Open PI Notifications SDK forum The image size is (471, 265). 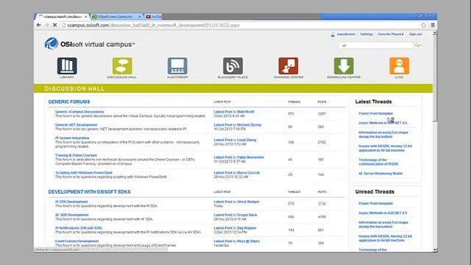[79, 228]
